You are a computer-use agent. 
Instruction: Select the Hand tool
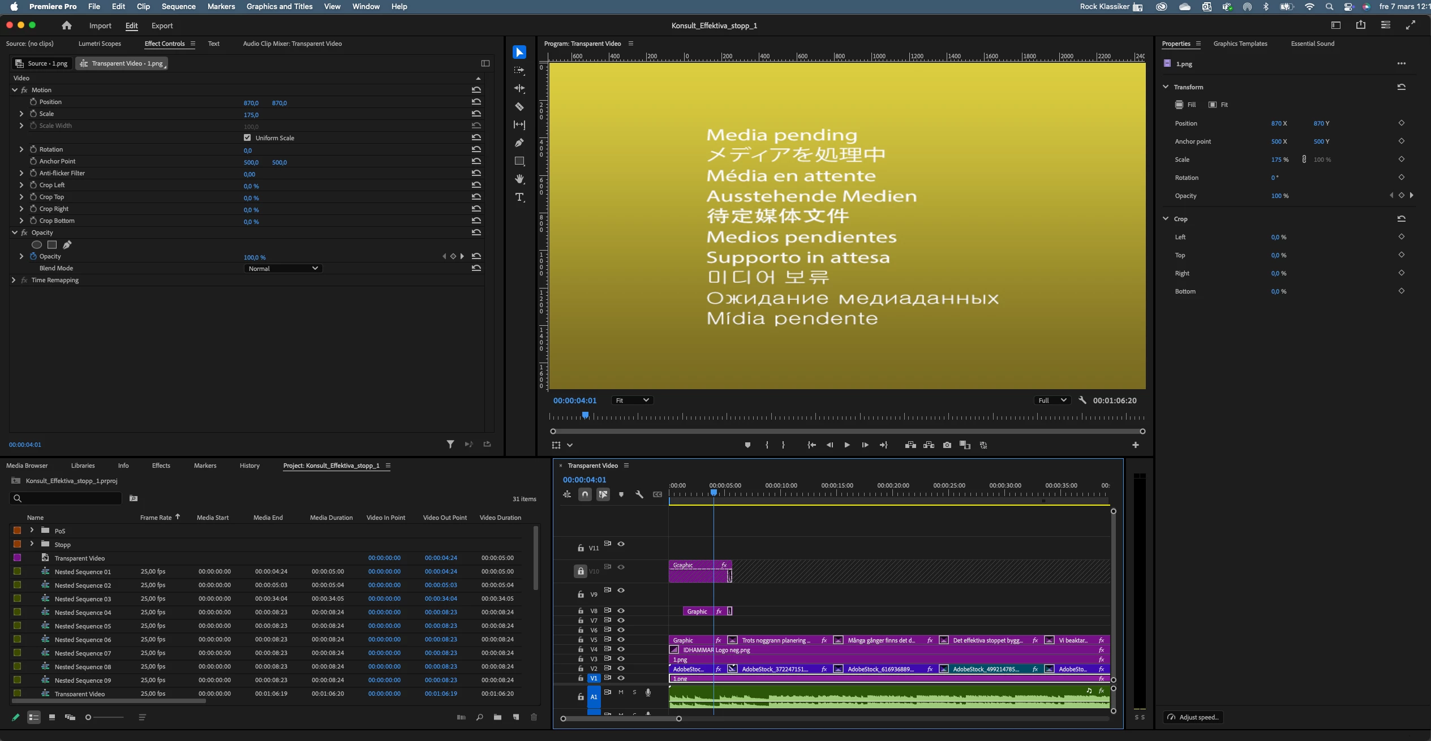click(519, 179)
